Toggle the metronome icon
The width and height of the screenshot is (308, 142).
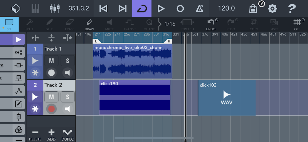click(199, 9)
